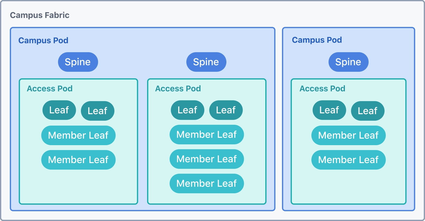Select the first Access Pod label

(50, 88)
